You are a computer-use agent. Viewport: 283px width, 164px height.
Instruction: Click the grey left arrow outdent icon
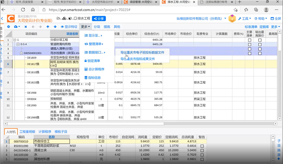(33, 27)
